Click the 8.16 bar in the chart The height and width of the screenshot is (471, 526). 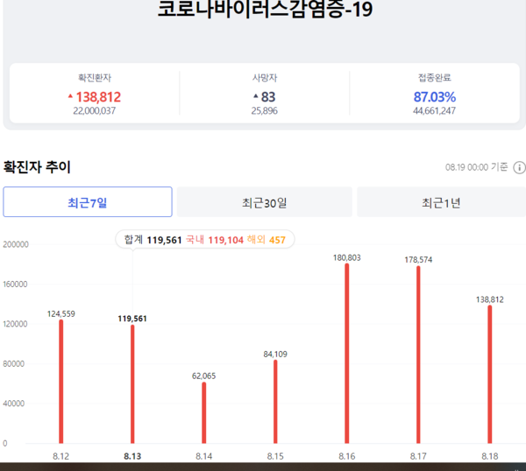click(347, 354)
